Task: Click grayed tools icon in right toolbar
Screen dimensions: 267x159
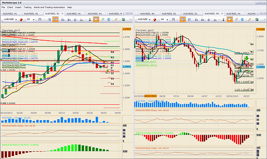Action: (236, 20)
